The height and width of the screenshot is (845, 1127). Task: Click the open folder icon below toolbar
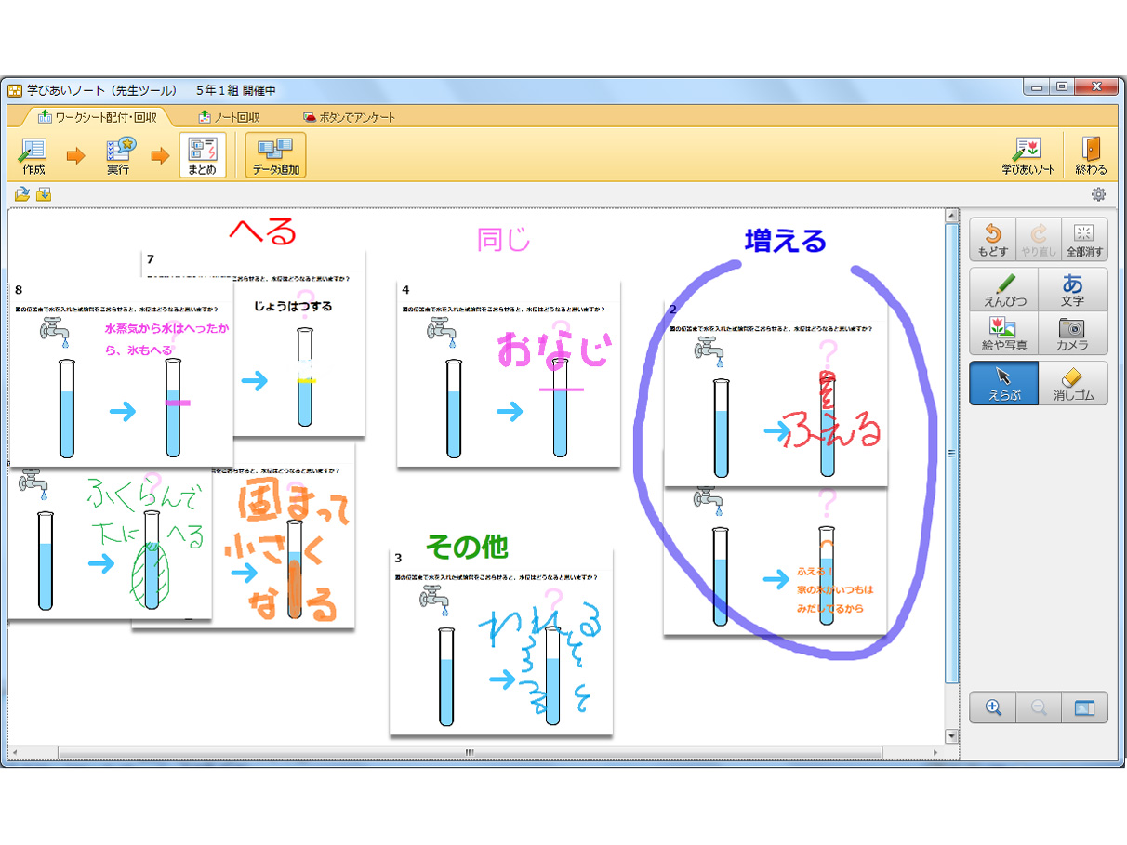[x=21, y=194]
